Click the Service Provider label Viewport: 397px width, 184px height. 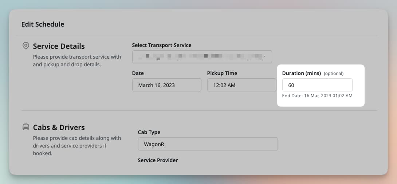point(158,160)
